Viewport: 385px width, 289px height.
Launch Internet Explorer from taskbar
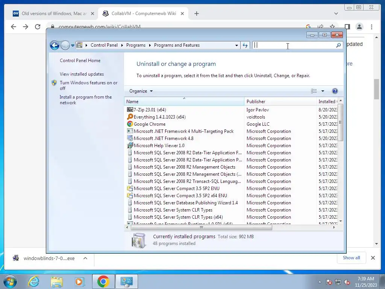coord(33,281)
